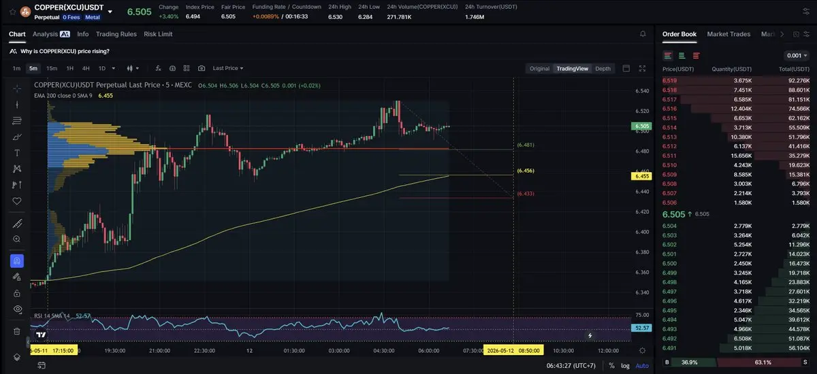Toggle log scale button

coord(626,366)
